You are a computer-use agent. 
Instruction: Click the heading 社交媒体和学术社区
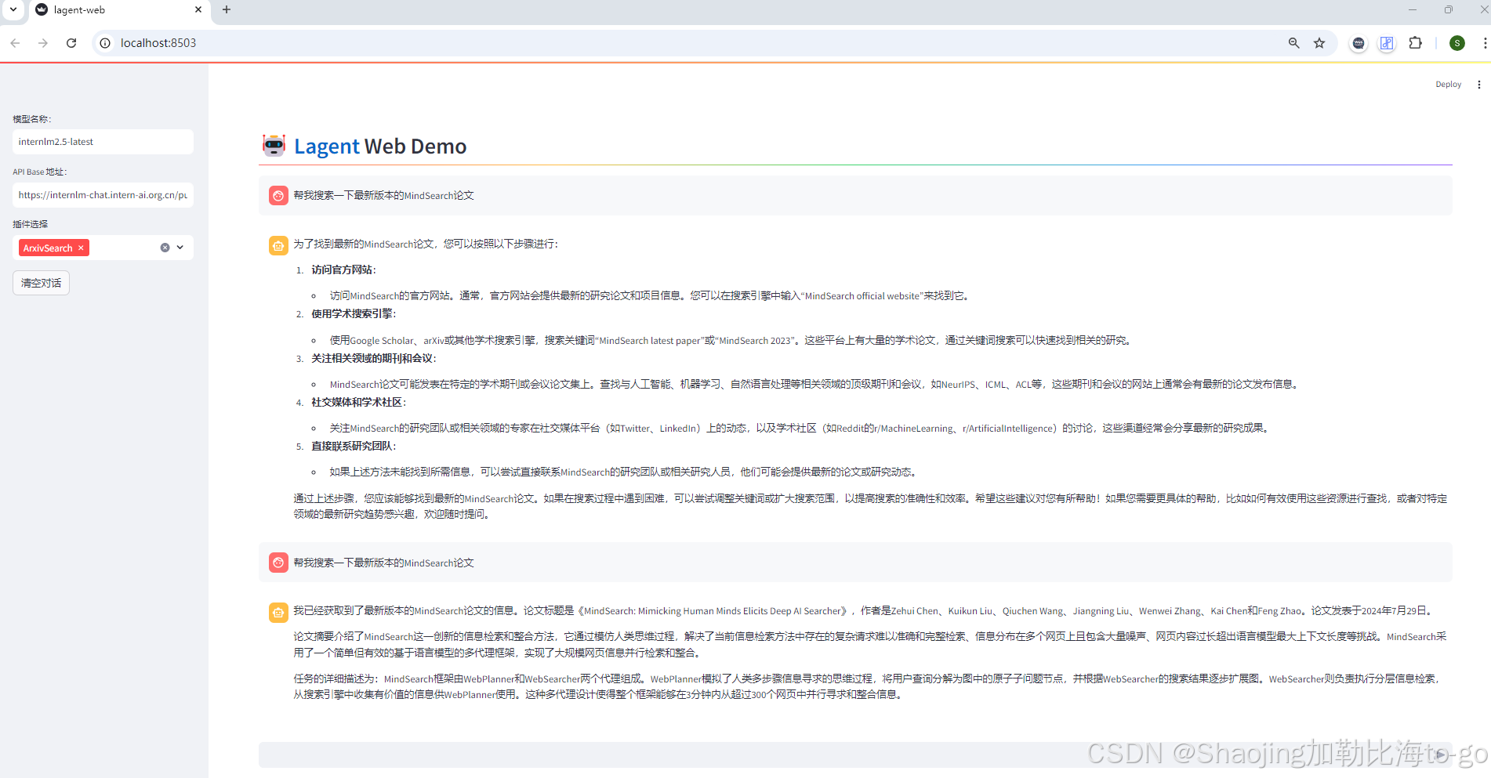[358, 402]
